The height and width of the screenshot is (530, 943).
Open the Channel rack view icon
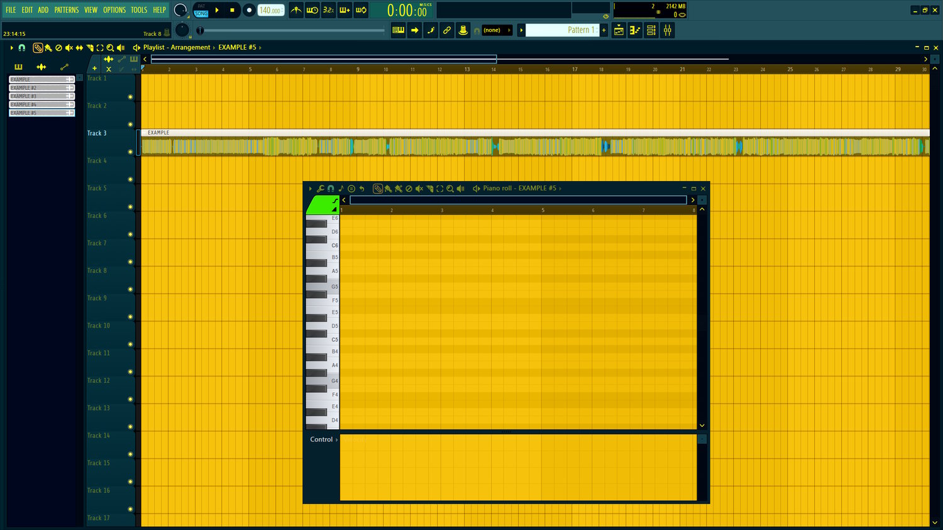(651, 30)
